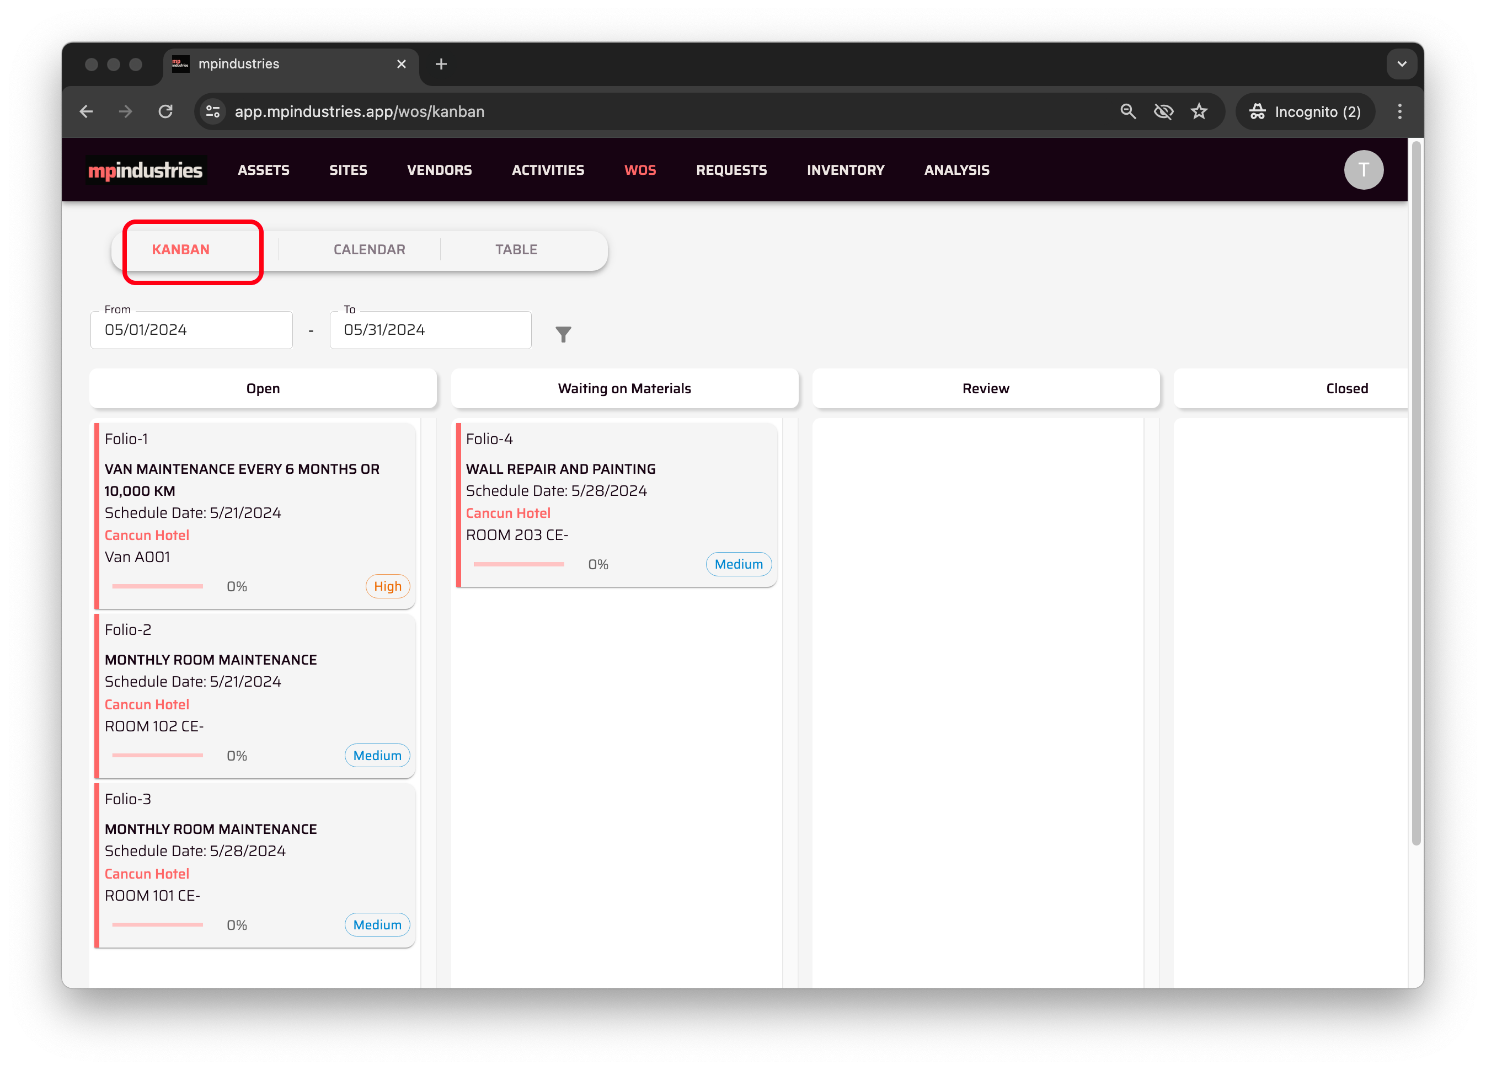Open site information icon in address bar

[213, 111]
